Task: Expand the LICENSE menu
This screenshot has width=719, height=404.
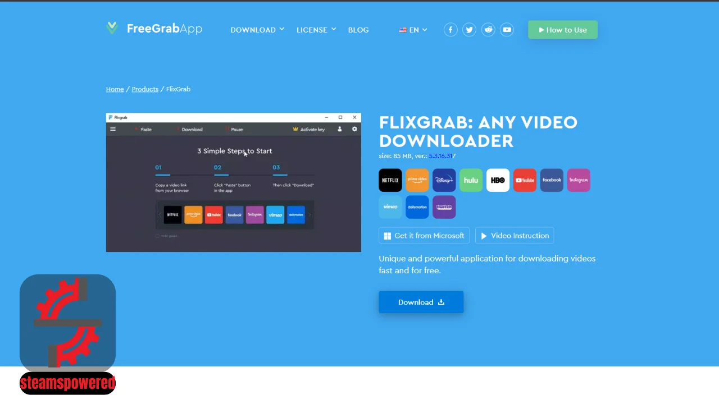Action: [316, 30]
